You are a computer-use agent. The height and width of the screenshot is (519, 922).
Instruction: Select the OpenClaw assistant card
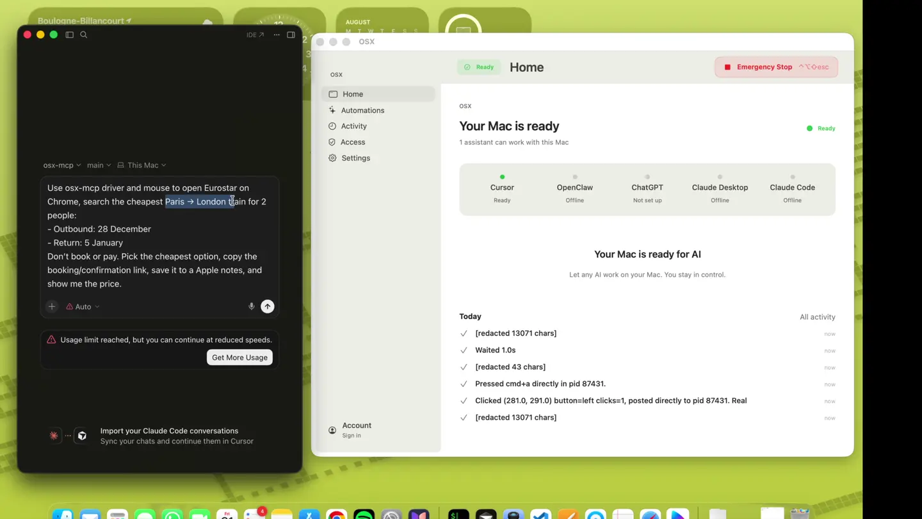pyautogui.click(x=574, y=190)
